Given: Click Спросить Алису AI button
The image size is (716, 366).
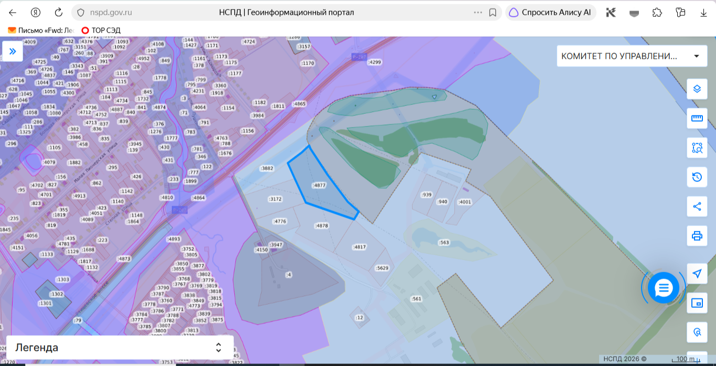Looking at the screenshot, I should click(551, 13).
